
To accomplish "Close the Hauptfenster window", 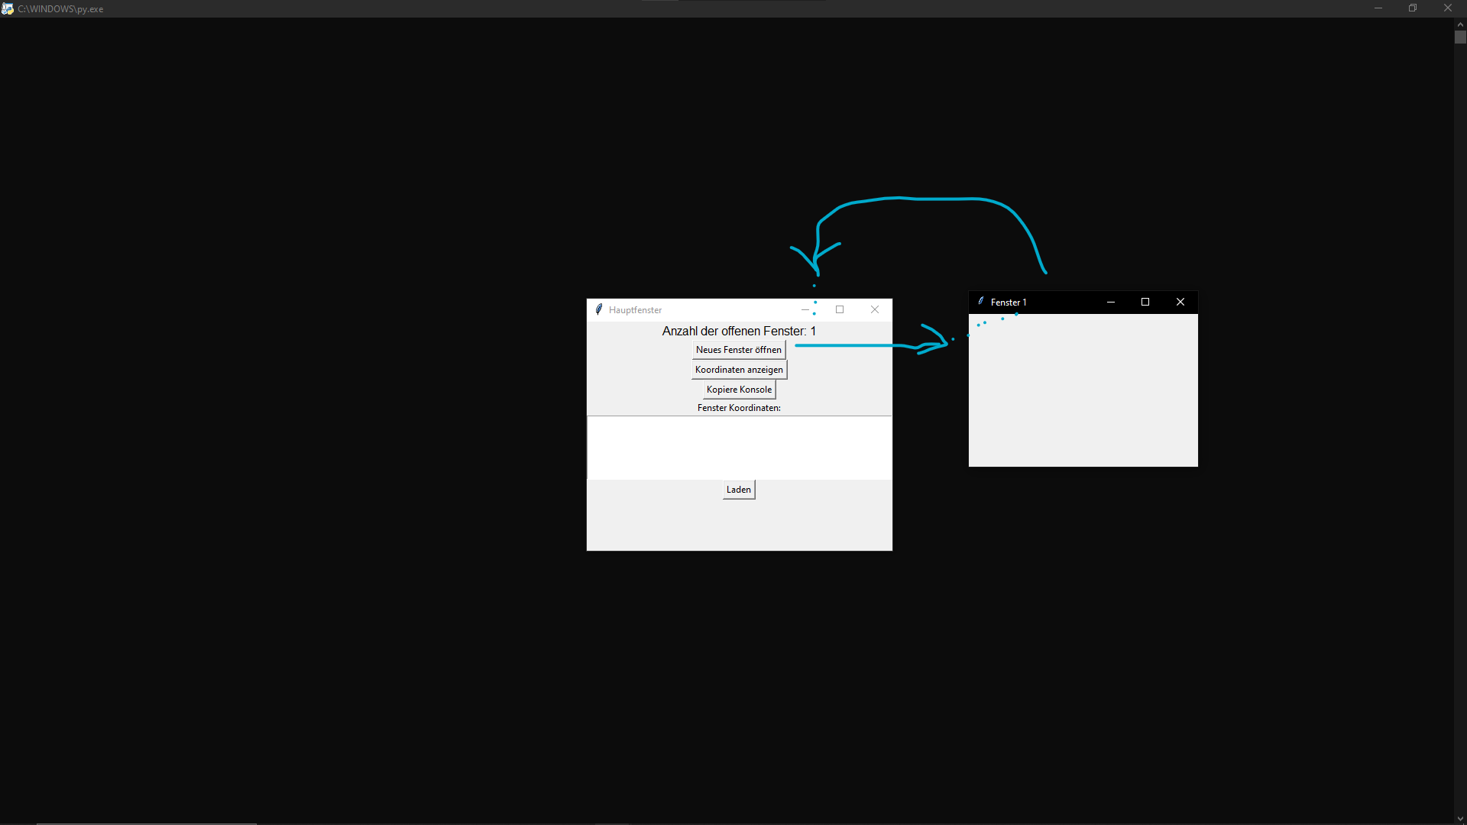I will click(x=874, y=309).
